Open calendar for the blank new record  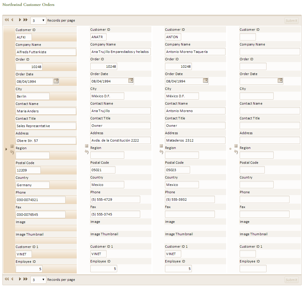(x=280, y=81)
